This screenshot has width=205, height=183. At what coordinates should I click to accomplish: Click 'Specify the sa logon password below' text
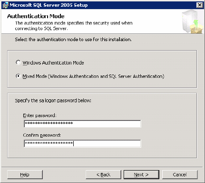[x=53, y=101]
